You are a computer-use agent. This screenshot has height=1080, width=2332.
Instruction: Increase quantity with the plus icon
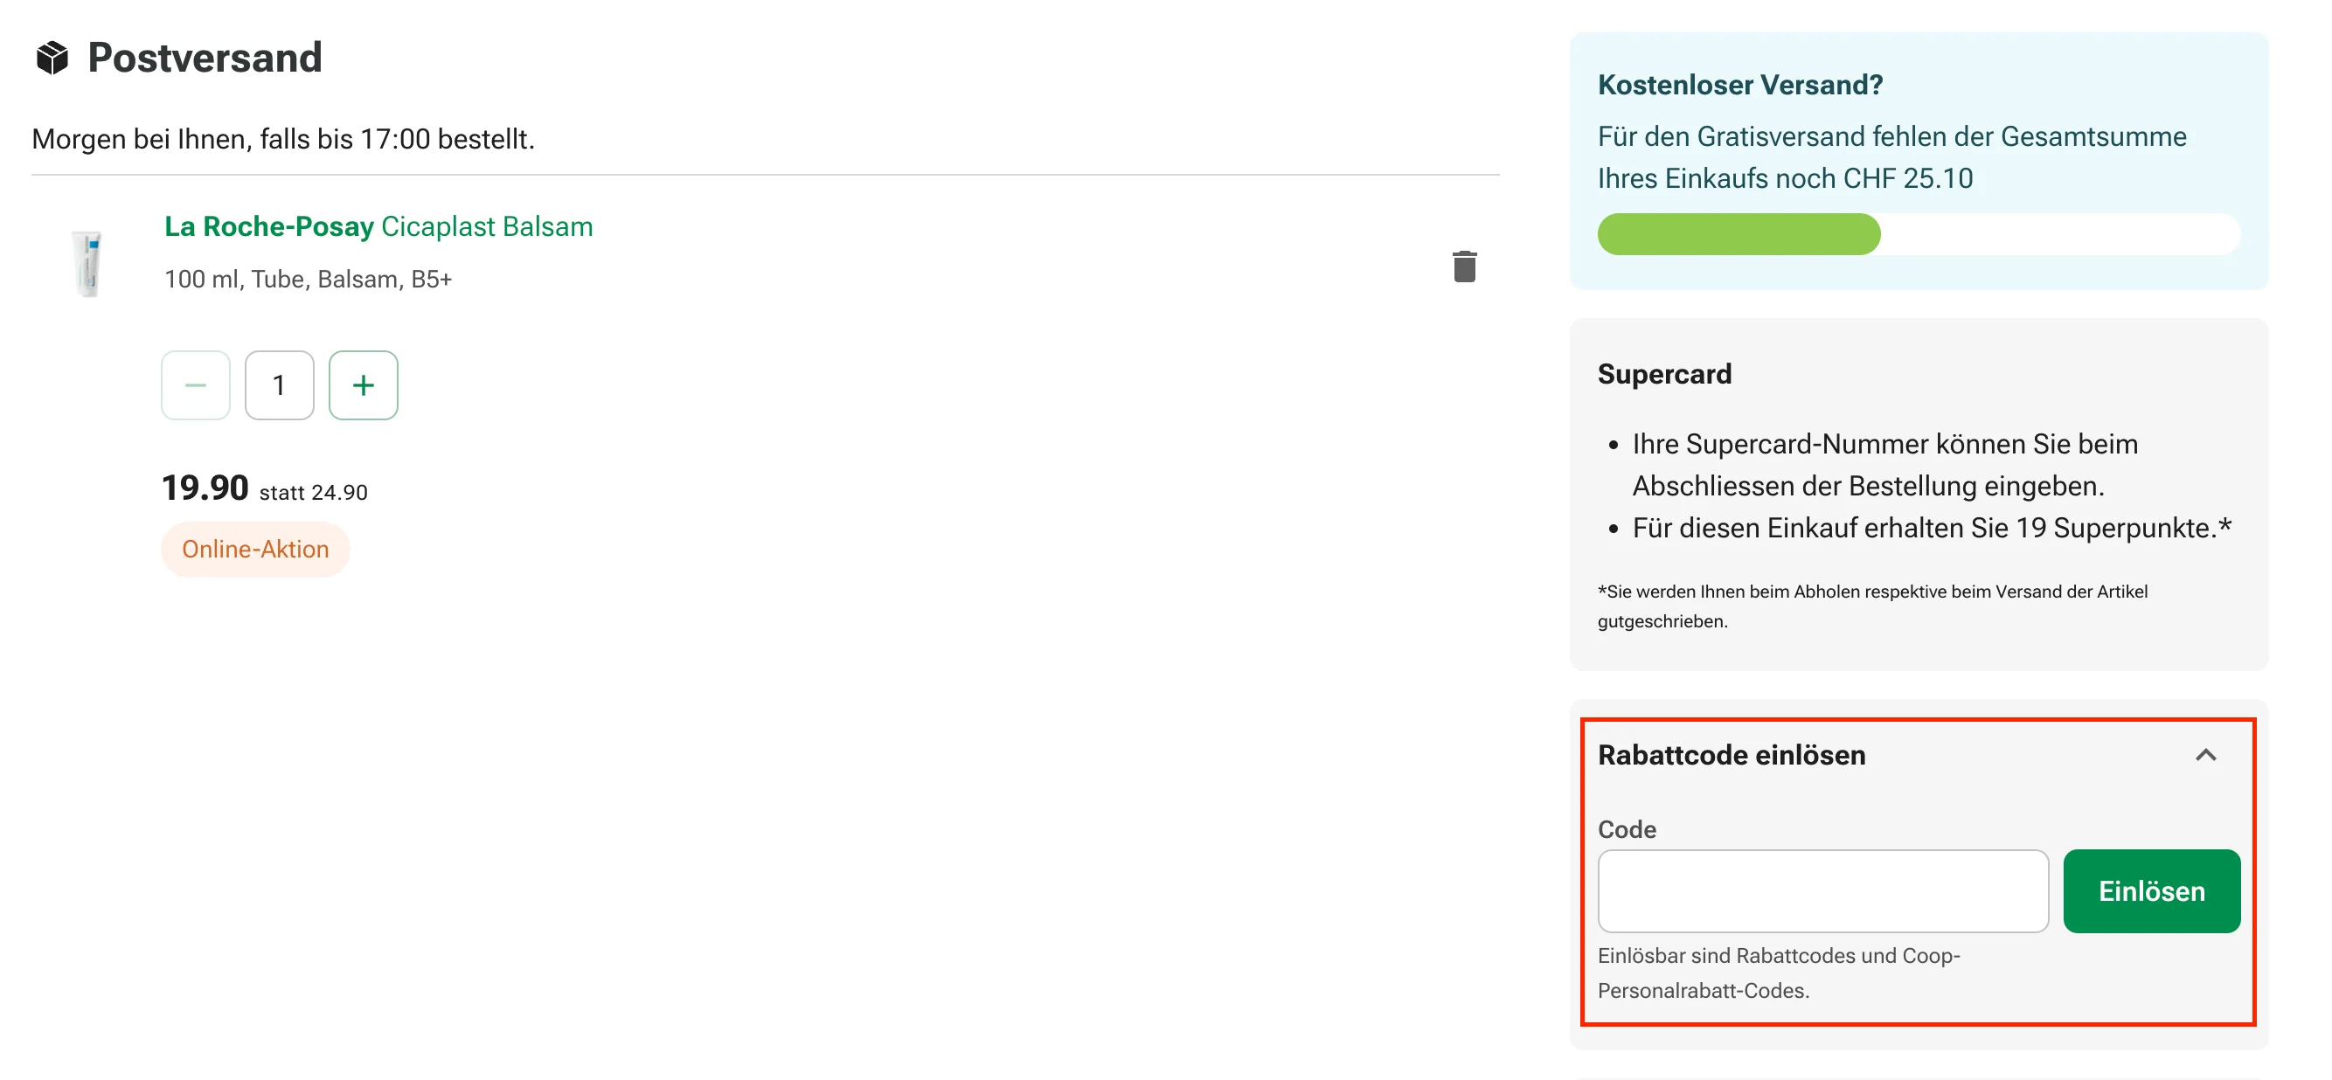point(363,384)
